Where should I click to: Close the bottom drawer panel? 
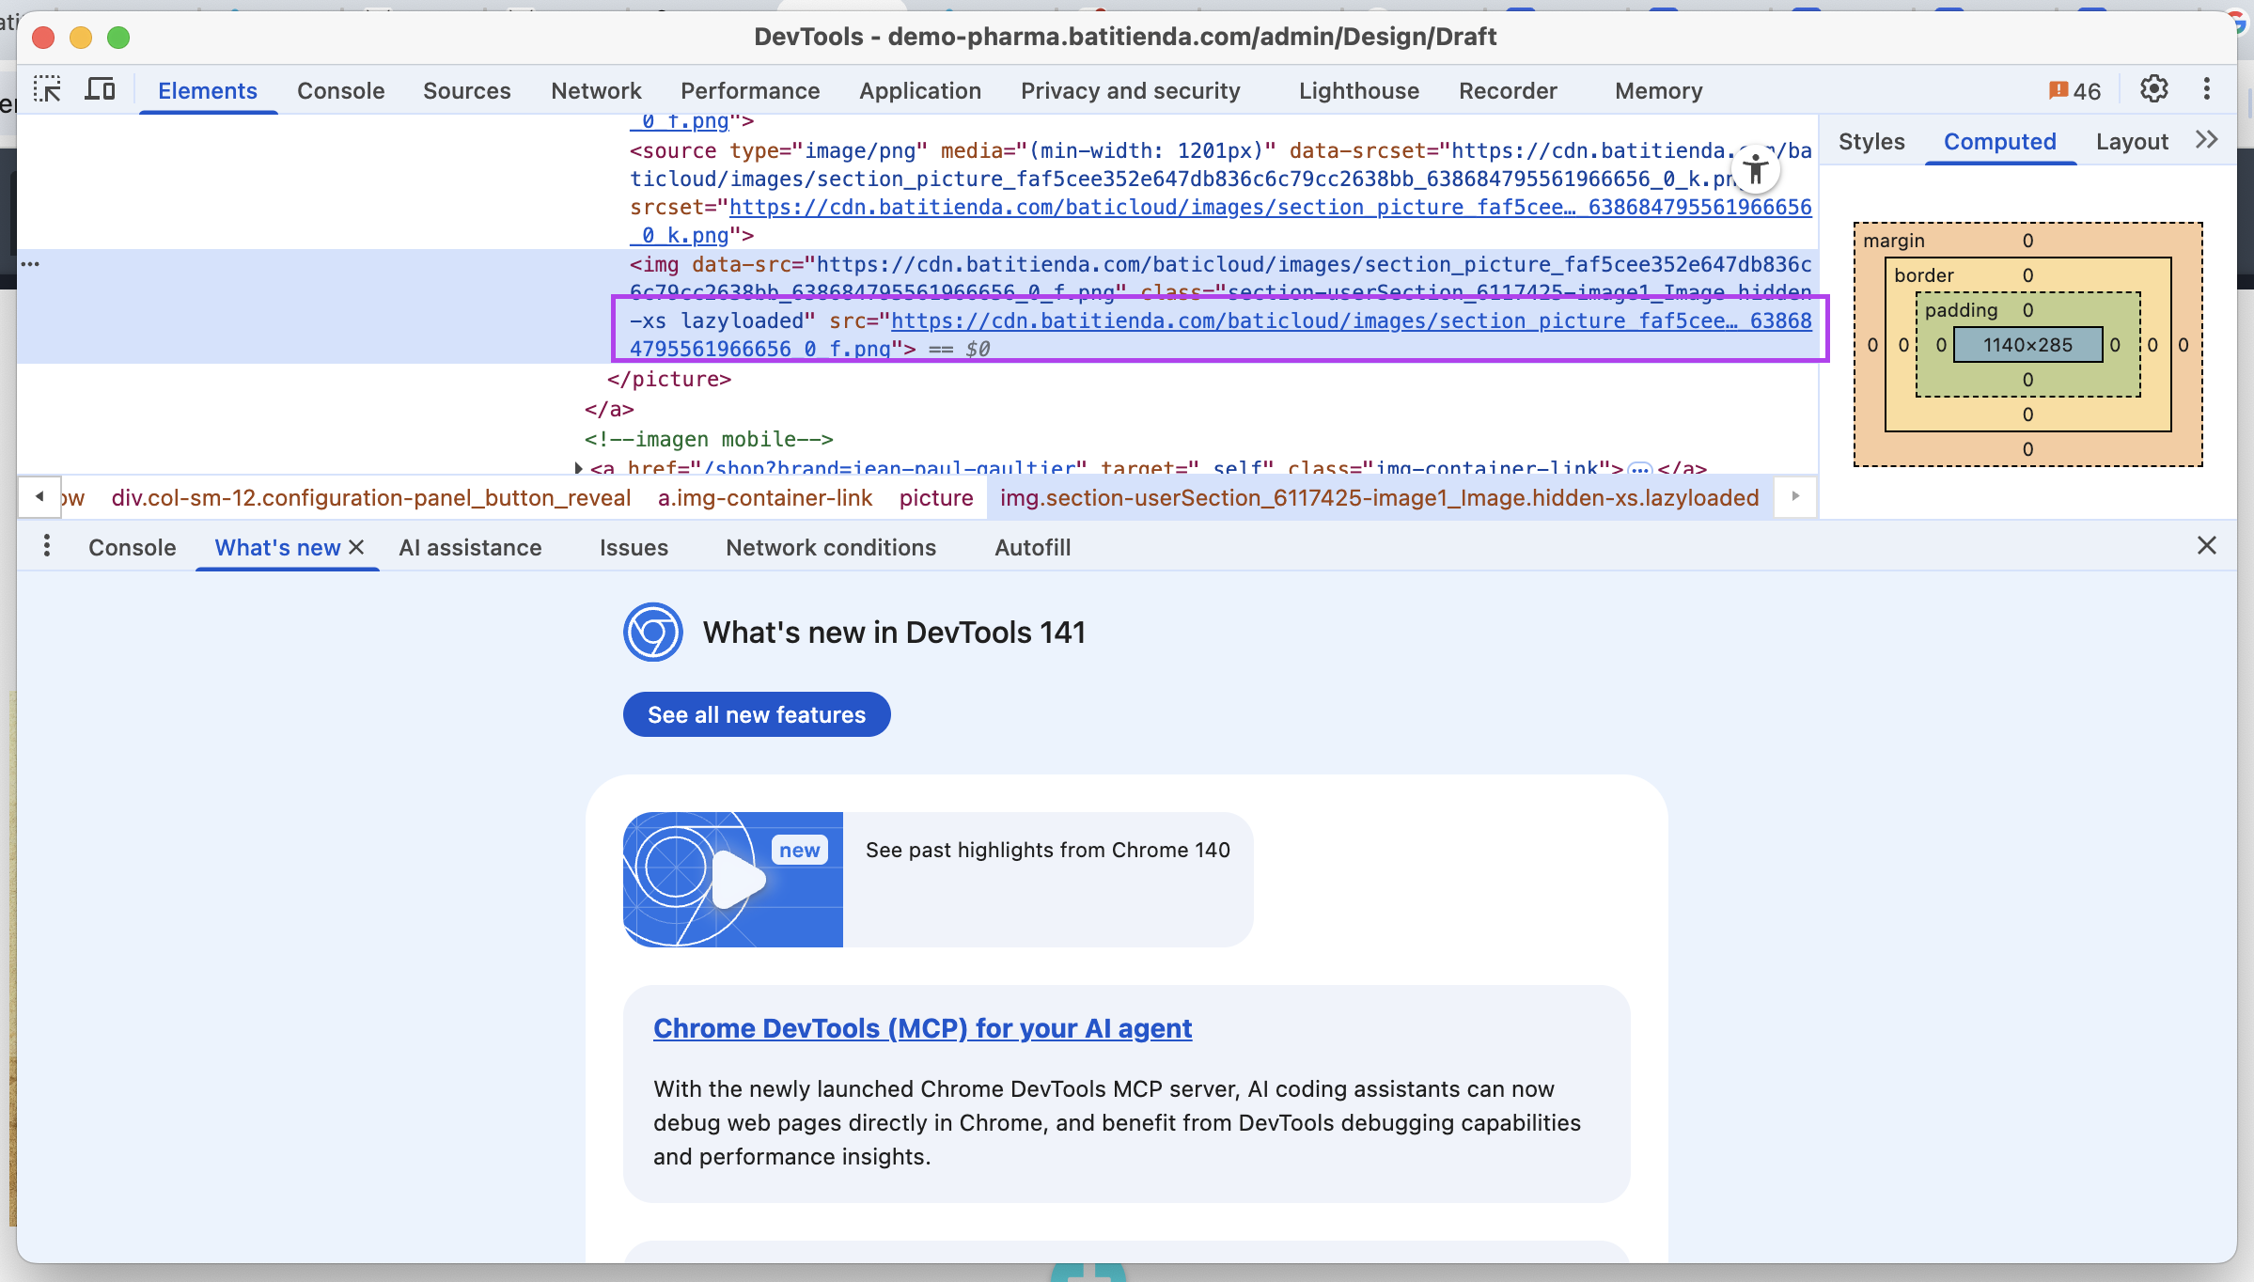2206,546
